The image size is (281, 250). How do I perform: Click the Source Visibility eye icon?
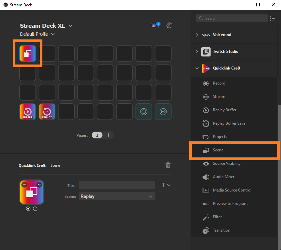pos(206,164)
